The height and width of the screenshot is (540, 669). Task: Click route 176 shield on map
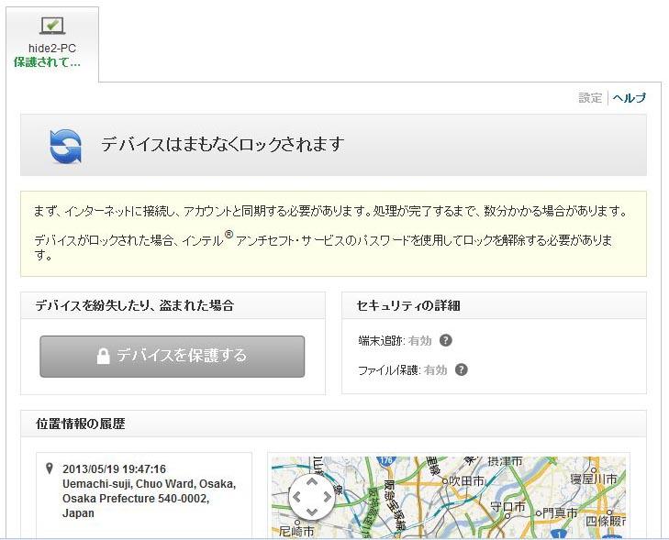coord(385,461)
